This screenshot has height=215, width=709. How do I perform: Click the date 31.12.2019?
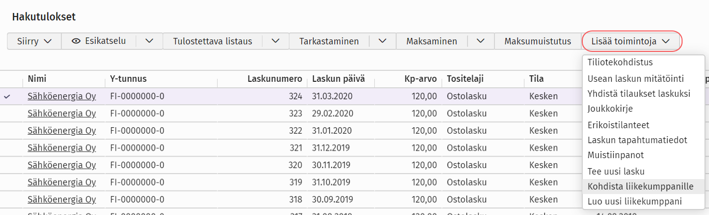point(332,148)
